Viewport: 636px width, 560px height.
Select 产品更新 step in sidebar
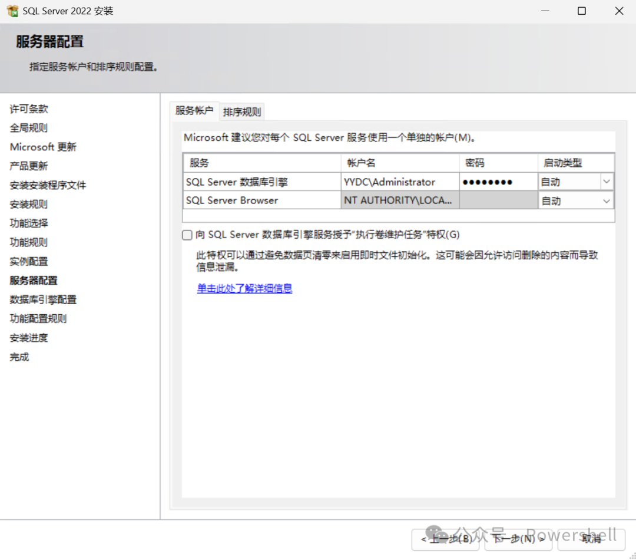coord(29,166)
